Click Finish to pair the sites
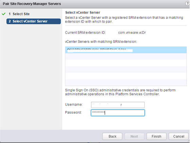Image resolution: width=191 pixels, height=143 pixels. point(156,137)
